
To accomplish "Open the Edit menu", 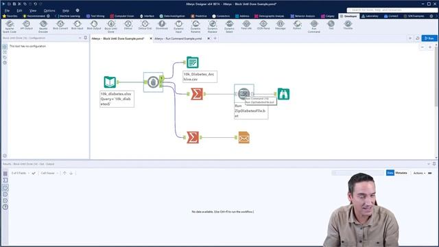I will (19, 10).
